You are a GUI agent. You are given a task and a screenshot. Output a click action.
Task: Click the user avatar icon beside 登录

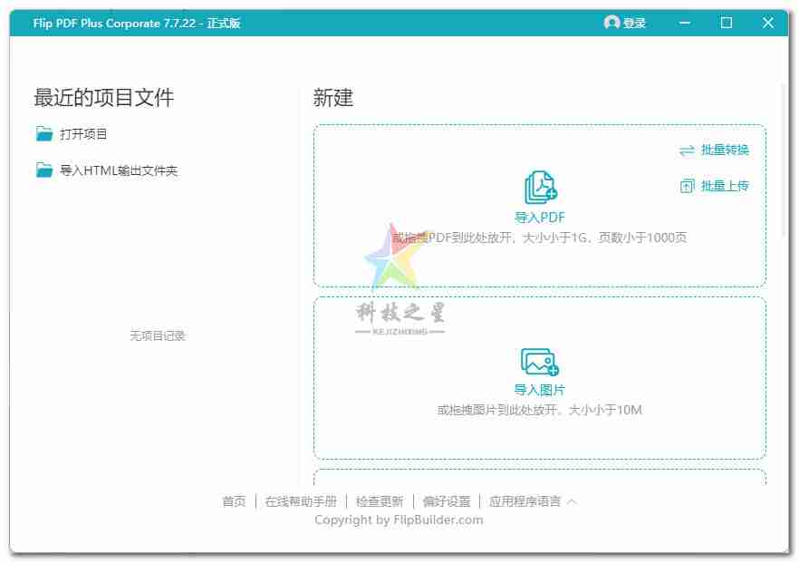[x=611, y=23]
